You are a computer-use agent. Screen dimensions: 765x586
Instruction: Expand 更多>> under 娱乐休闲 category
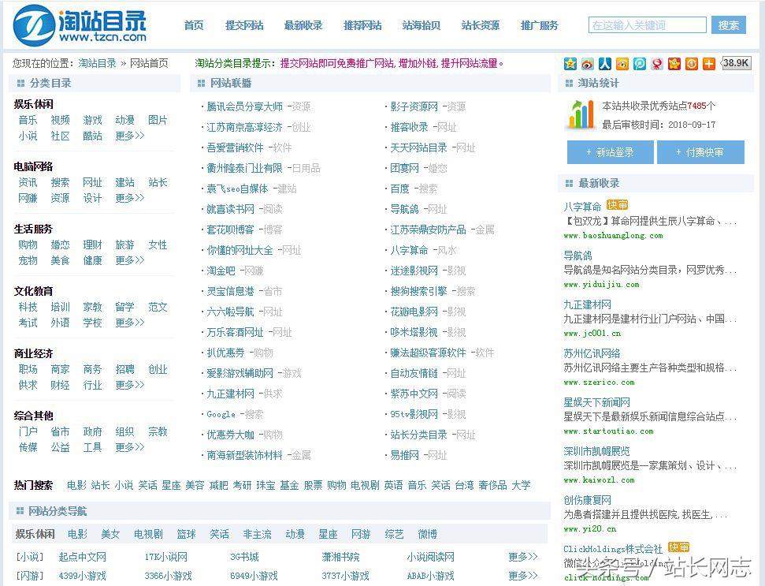tap(130, 136)
